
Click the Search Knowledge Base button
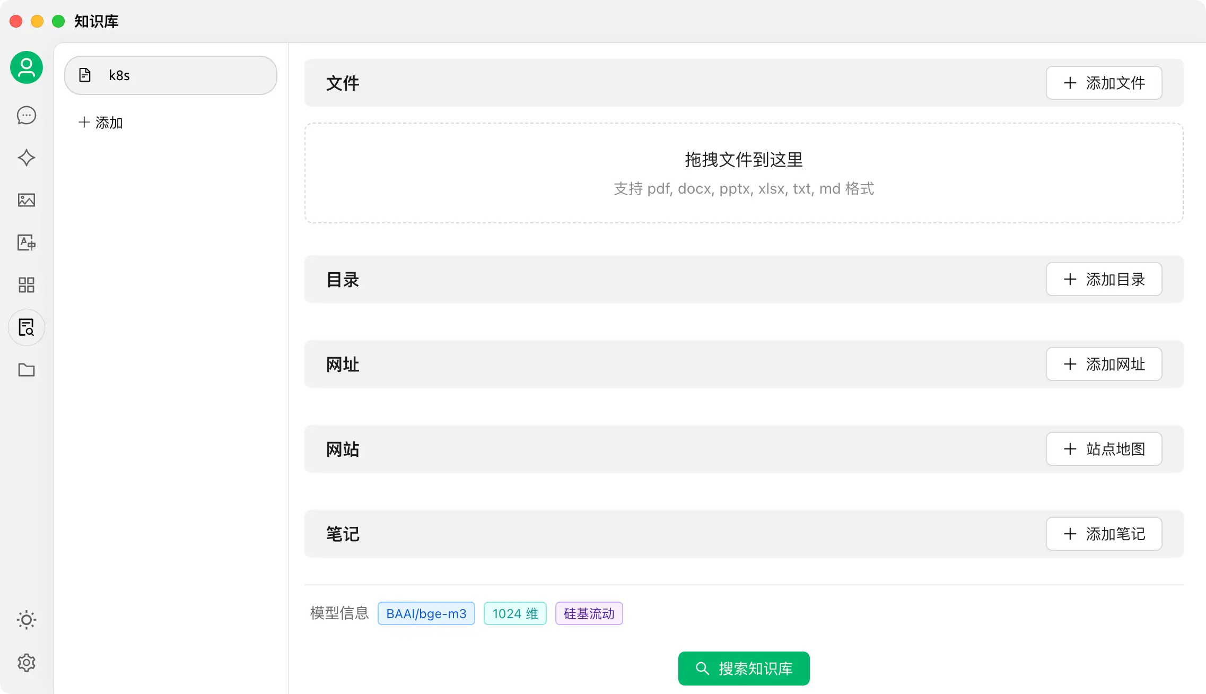click(x=744, y=669)
